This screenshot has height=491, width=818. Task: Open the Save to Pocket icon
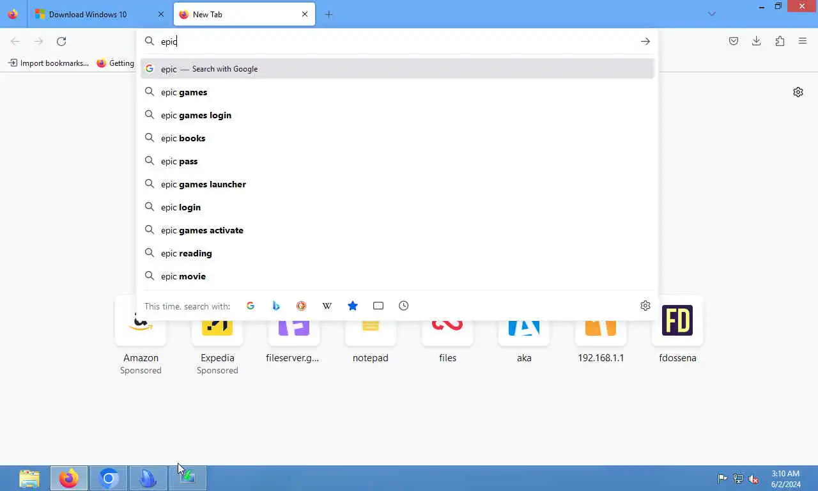(x=734, y=42)
